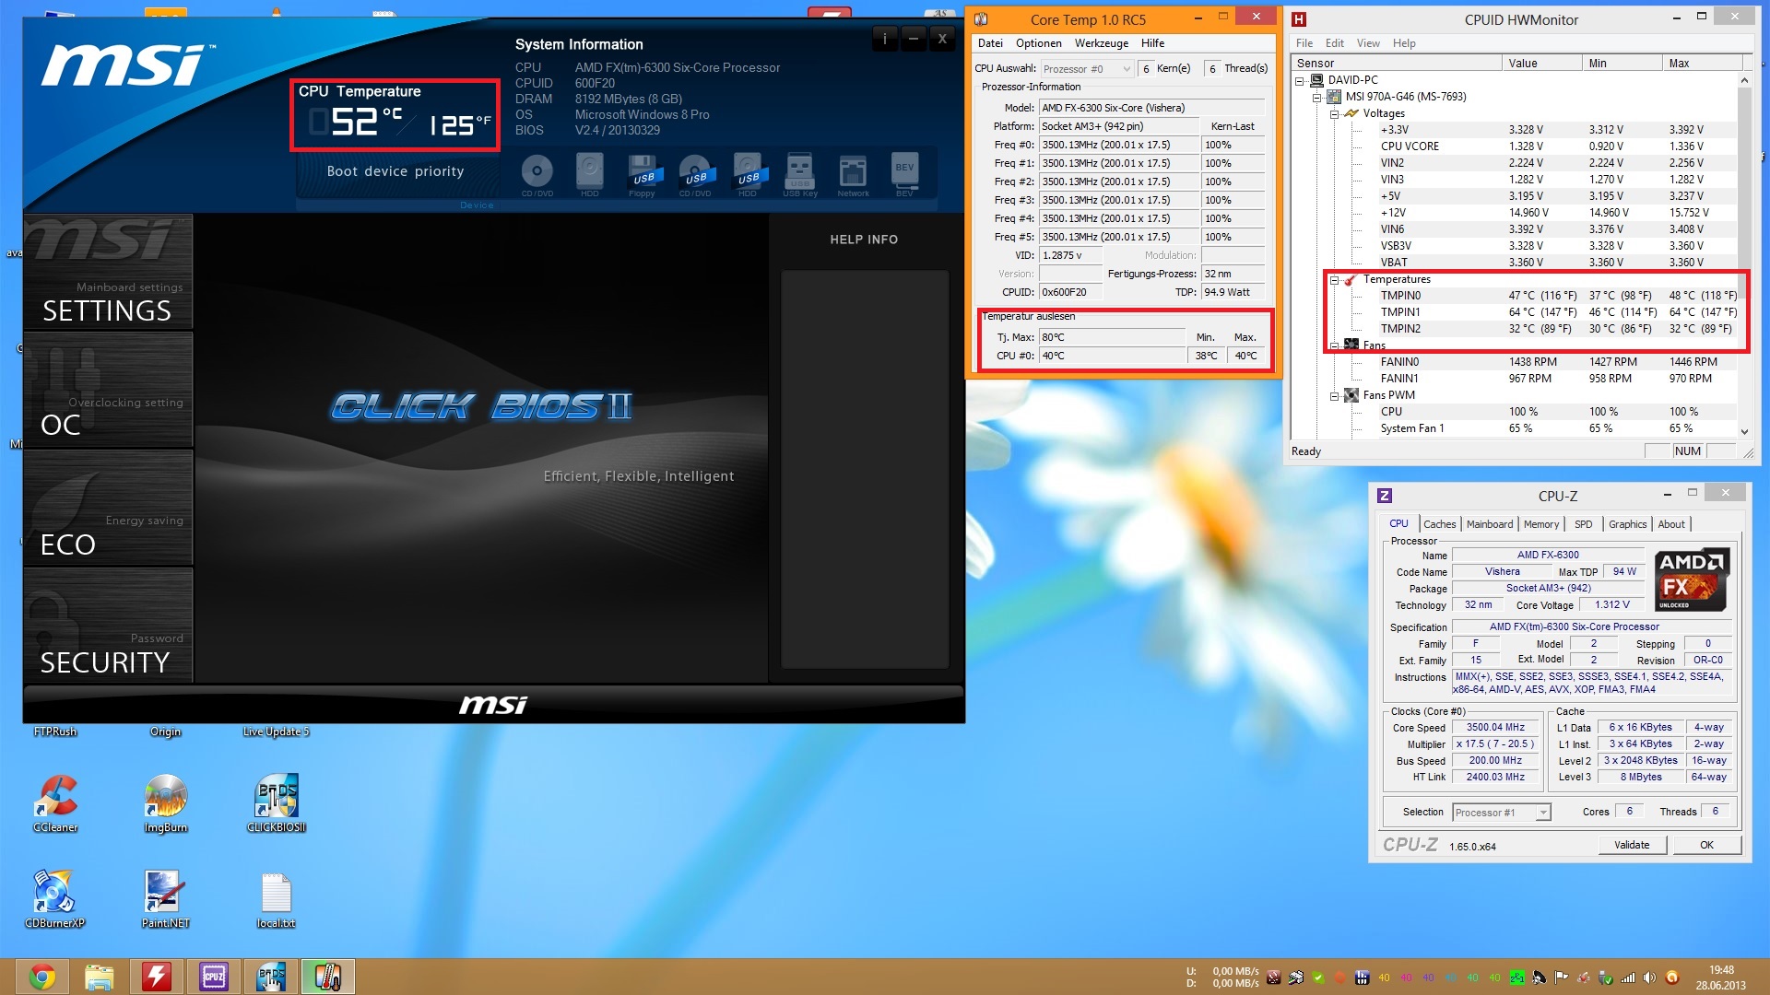
Task: Open the OC overclocking settings panel
Action: point(108,391)
